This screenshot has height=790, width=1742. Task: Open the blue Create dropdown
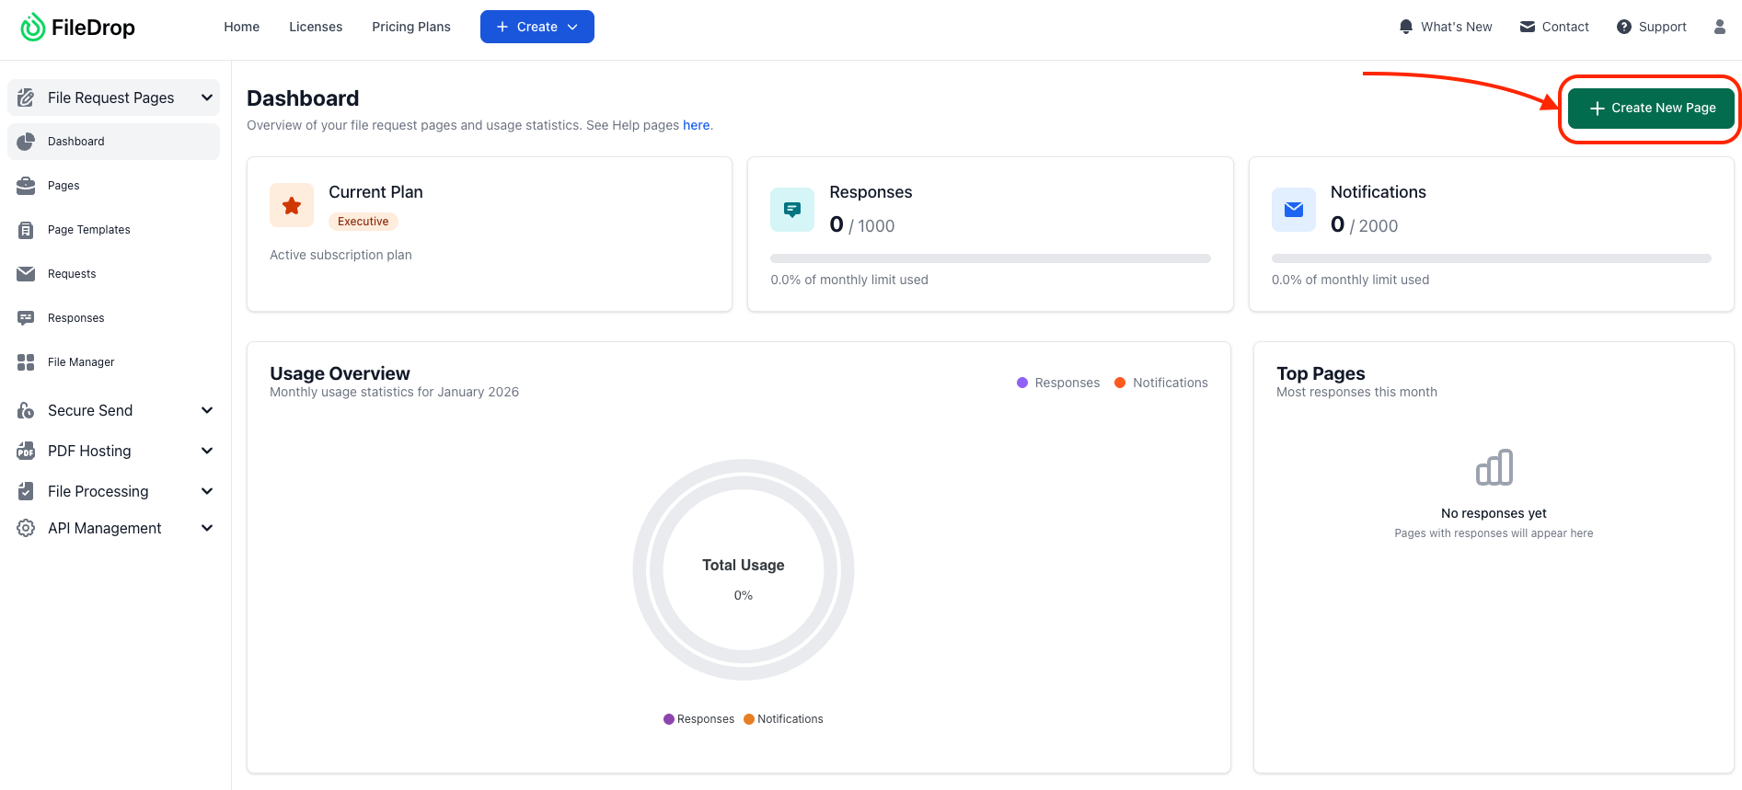pyautogui.click(x=536, y=27)
